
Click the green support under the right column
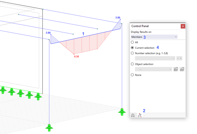point(122,112)
